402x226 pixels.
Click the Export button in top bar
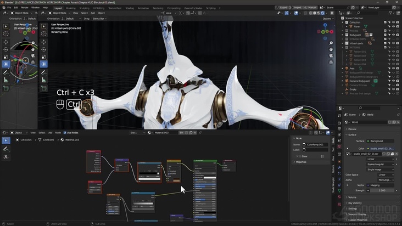click(x=282, y=8)
